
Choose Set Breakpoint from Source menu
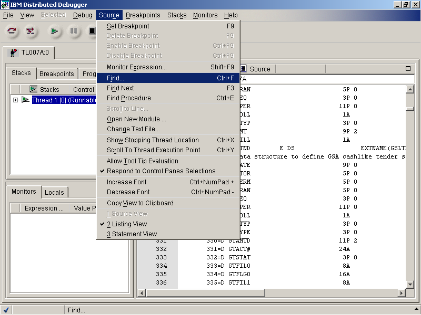[x=168, y=26]
